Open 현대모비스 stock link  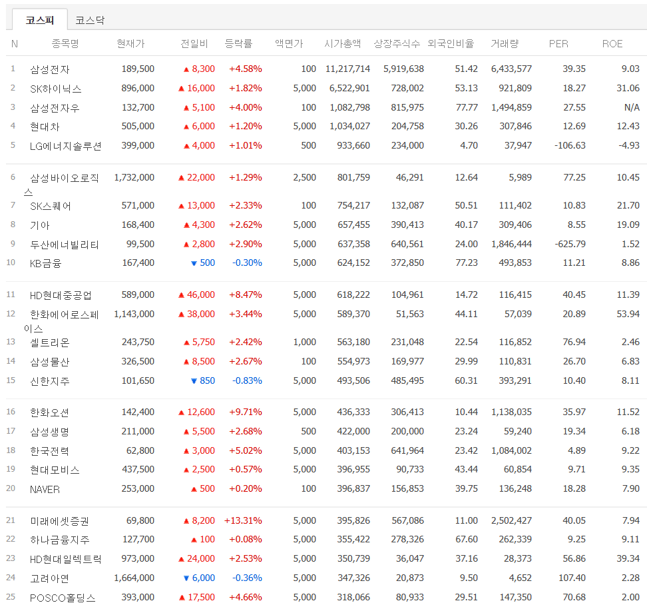(55, 470)
